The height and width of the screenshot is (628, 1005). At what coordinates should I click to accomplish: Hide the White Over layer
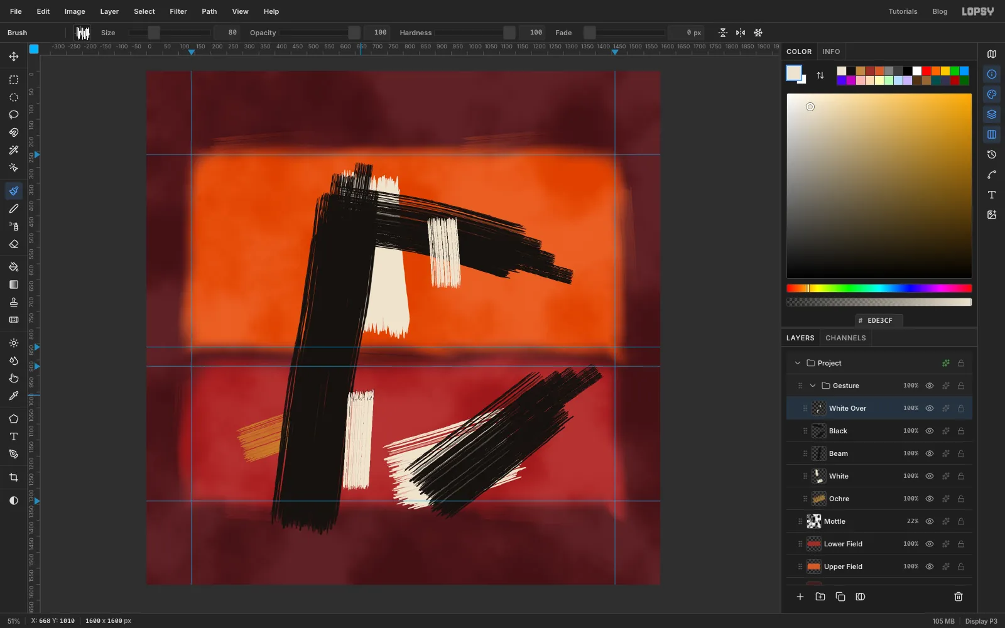click(x=930, y=408)
